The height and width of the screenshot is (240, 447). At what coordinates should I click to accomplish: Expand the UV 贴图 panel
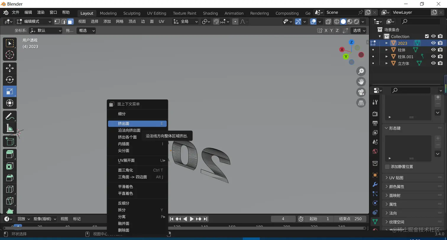[x=413, y=178]
